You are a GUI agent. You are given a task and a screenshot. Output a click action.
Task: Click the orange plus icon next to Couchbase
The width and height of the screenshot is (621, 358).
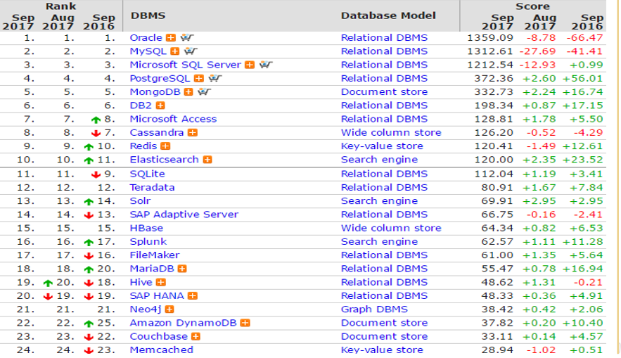point(196,337)
